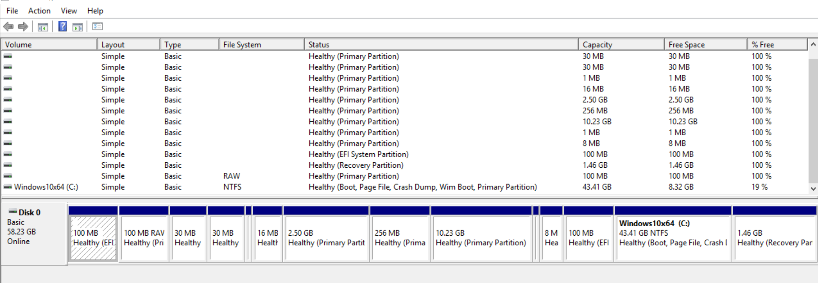Click the drive icon beside Windows10x64 (C:)
Image resolution: width=818 pixels, height=283 pixels.
[x=8, y=187]
